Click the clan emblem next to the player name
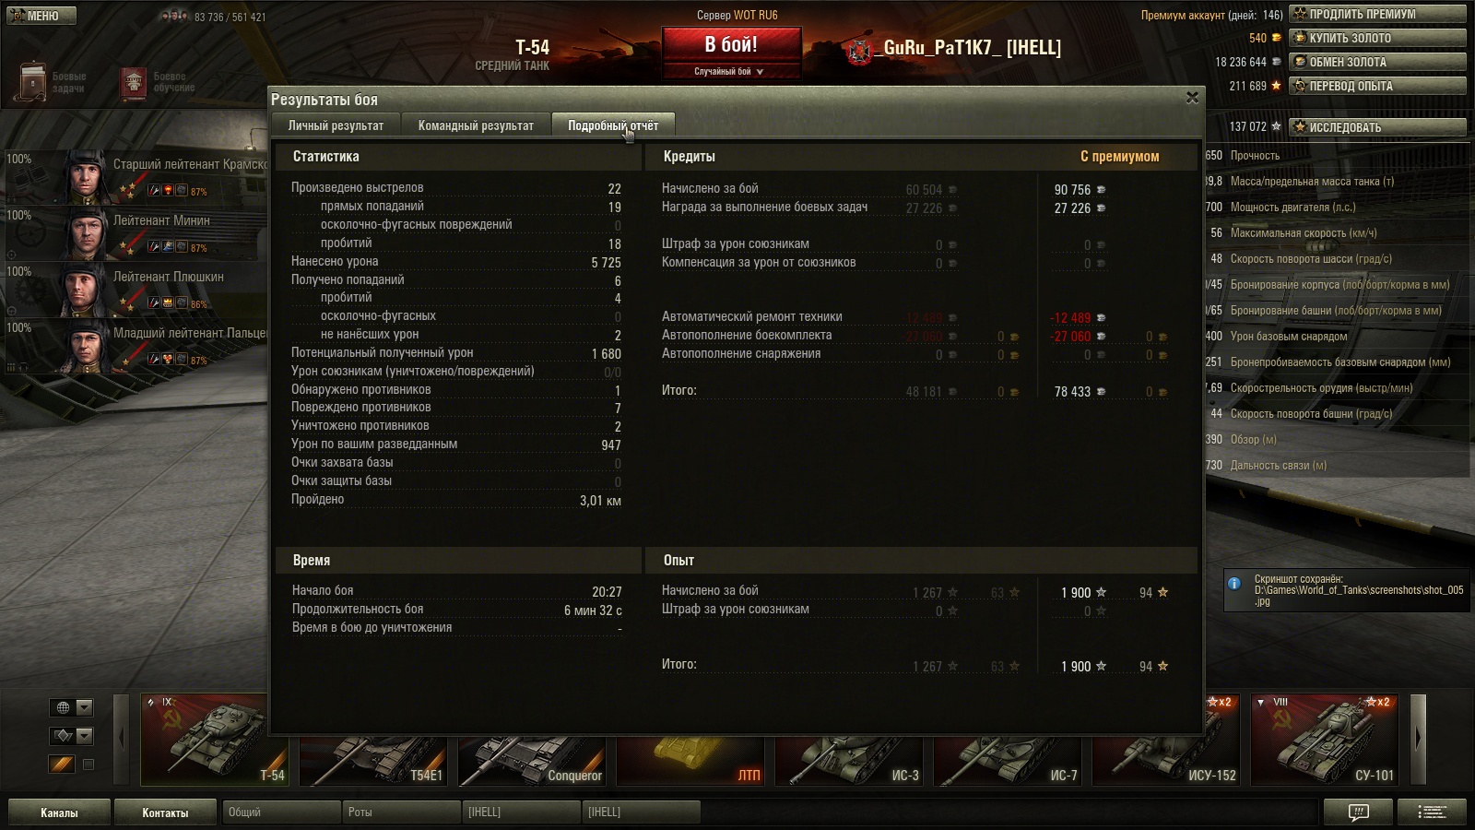The height and width of the screenshot is (830, 1475). coord(860,50)
